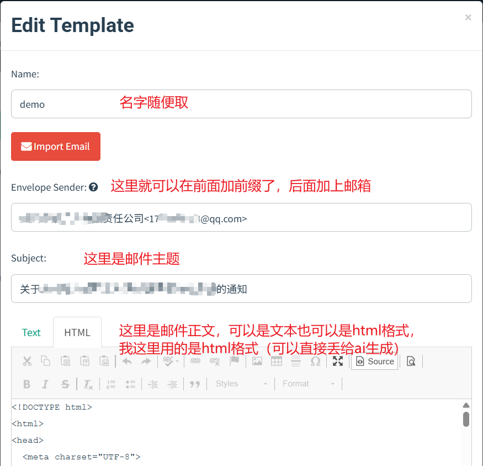The height and width of the screenshot is (466, 483).
Task: Open the Styles dropdown
Action: click(241, 384)
